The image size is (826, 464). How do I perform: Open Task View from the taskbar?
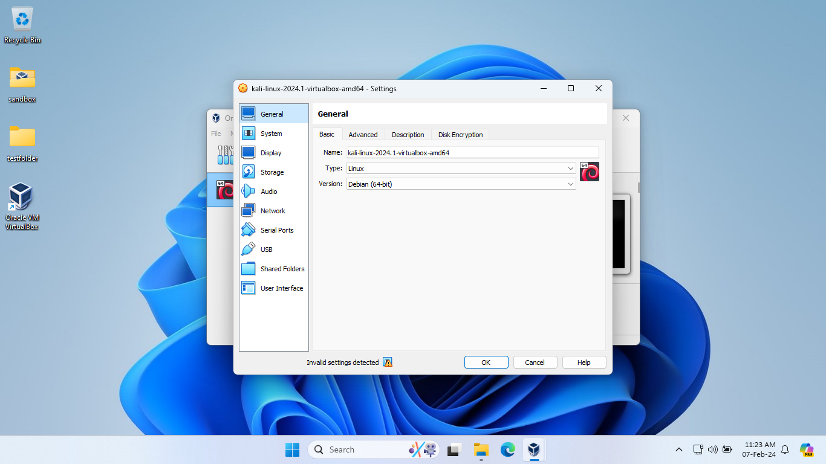454,449
